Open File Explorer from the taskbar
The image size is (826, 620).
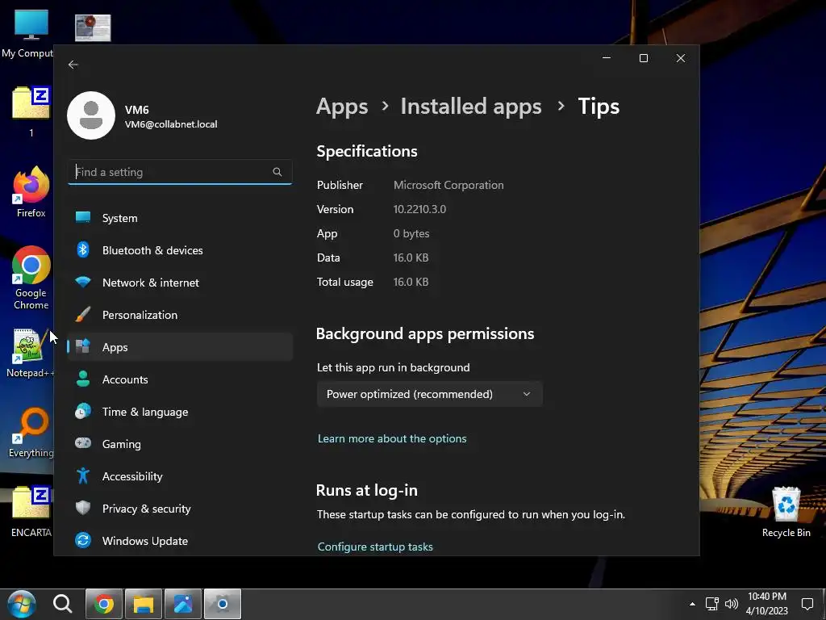pyautogui.click(x=144, y=604)
